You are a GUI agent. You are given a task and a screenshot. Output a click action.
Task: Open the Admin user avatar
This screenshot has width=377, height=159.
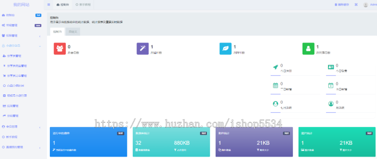coord(366,5)
